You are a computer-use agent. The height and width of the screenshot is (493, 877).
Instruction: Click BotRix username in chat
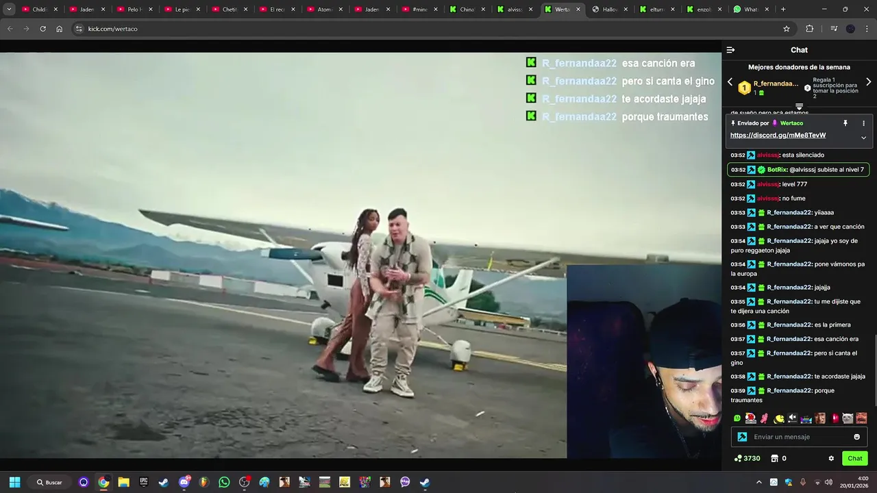click(777, 170)
